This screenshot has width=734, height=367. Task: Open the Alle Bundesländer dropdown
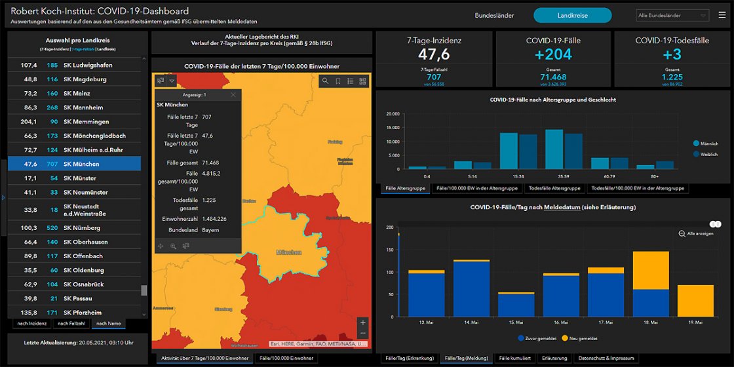point(672,15)
